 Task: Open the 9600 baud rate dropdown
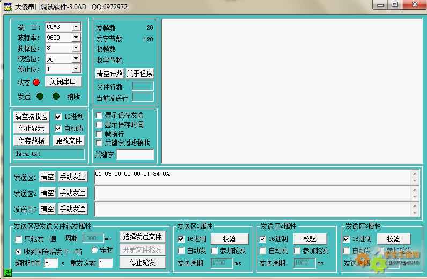pyautogui.click(x=76, y=38)
